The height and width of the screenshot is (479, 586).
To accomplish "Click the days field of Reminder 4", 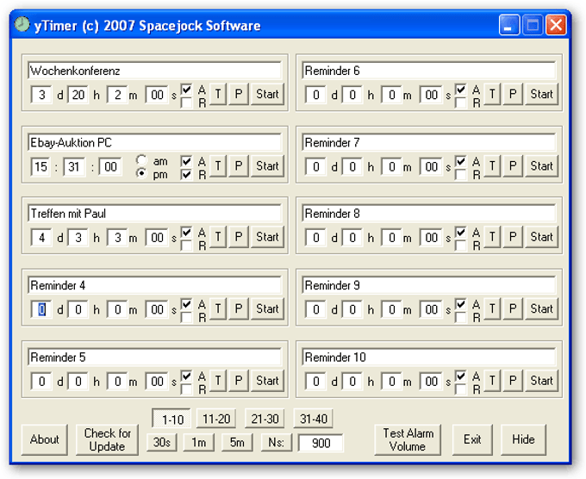I will (x=41, y=309).
